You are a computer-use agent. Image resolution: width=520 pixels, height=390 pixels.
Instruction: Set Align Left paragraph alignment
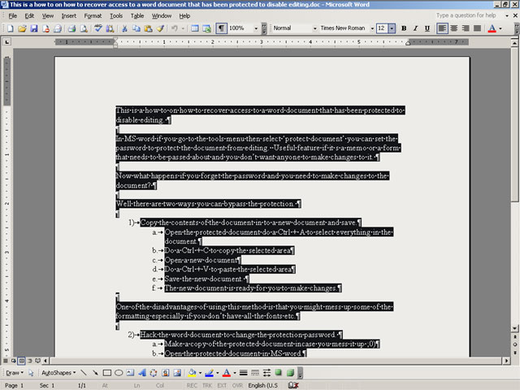click(x=442, y=28)
